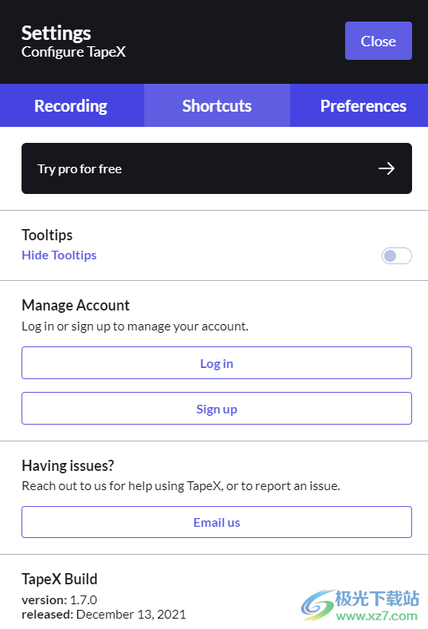Open the Shortcuts tab

click(x=217, y=106)
